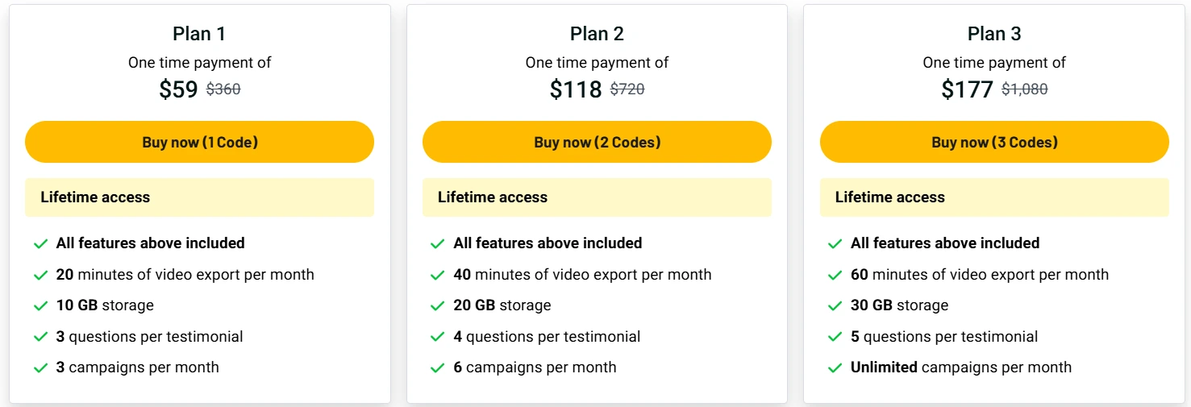This screenshot has width=1191, height=407.
Task: Click 4 questions per testimonial text
Action: [x=547, y=337]
